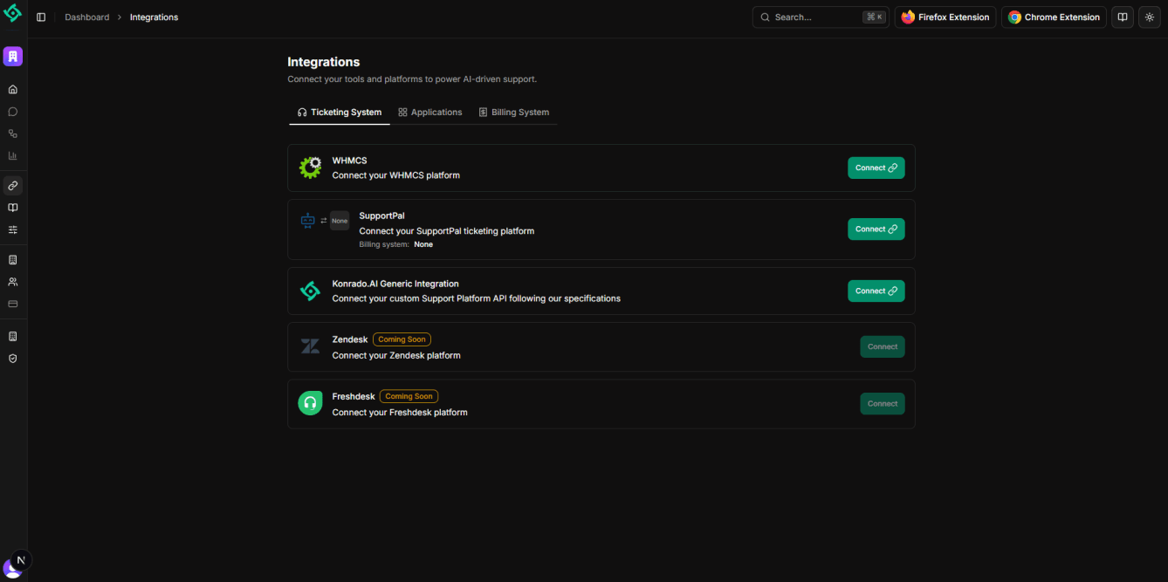Click the Integrations breadcrumb

(x=154, y=17)
